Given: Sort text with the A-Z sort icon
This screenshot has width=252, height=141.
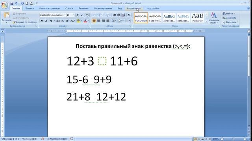Looking at the screenshot, I should [124, 15].
